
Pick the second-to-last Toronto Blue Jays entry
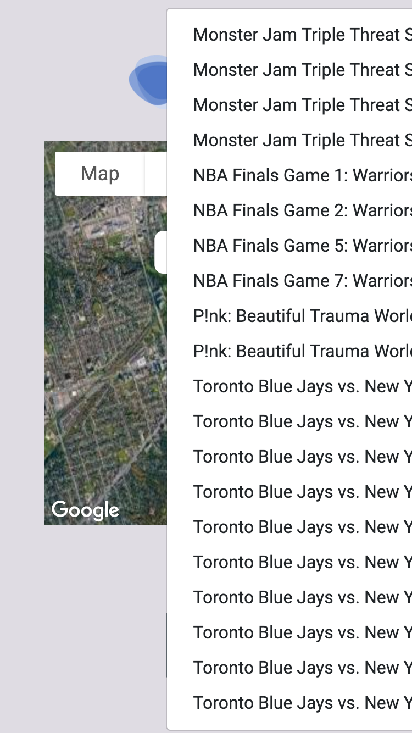[x=290, y=668]
